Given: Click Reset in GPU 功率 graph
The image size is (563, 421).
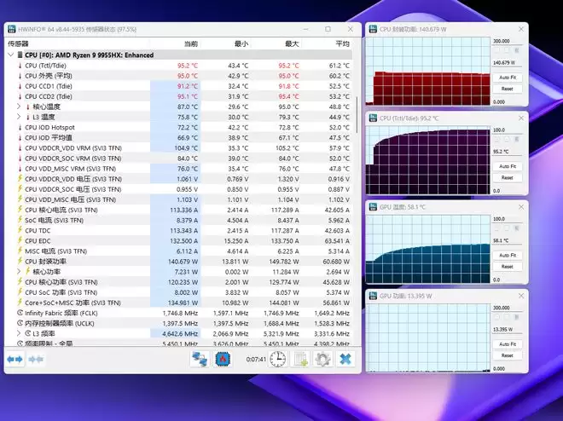Looking at the screenshot, I should pyautogui.click(x=508, y=355).
